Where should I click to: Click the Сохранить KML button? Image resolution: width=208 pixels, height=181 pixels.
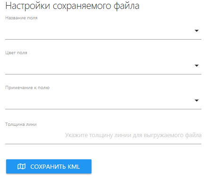[x=49, y=166]
